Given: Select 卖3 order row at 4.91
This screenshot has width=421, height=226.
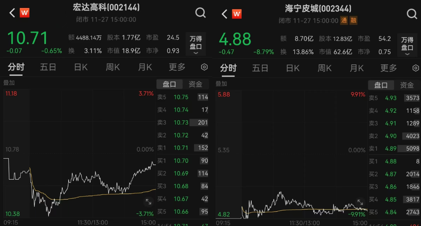Looking at the screenshot, I should (394, 123).
